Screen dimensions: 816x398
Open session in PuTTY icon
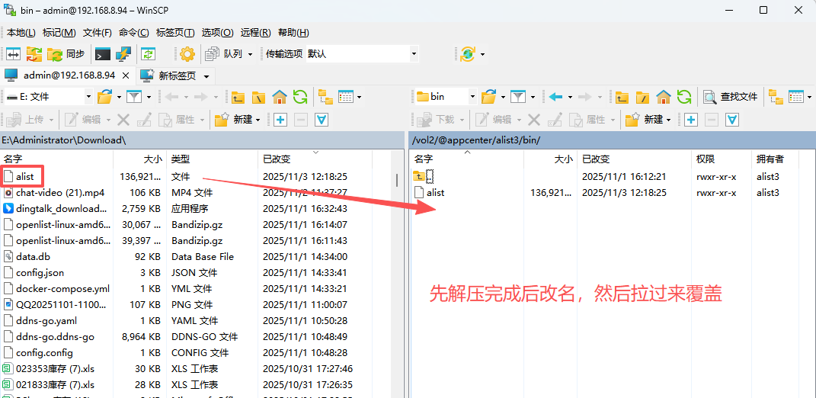click(x=124, y=53)
